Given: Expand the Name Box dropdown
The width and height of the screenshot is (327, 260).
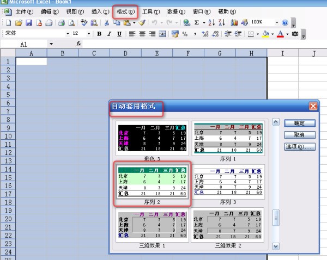Looking at the screenshot, I should point(51,44).
